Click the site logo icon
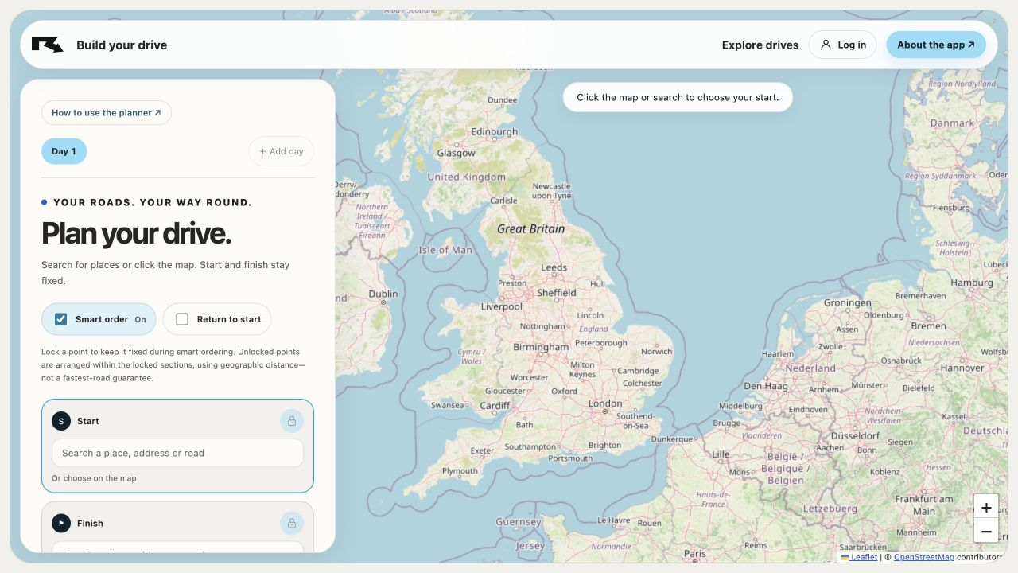 (x=47, y=45)
